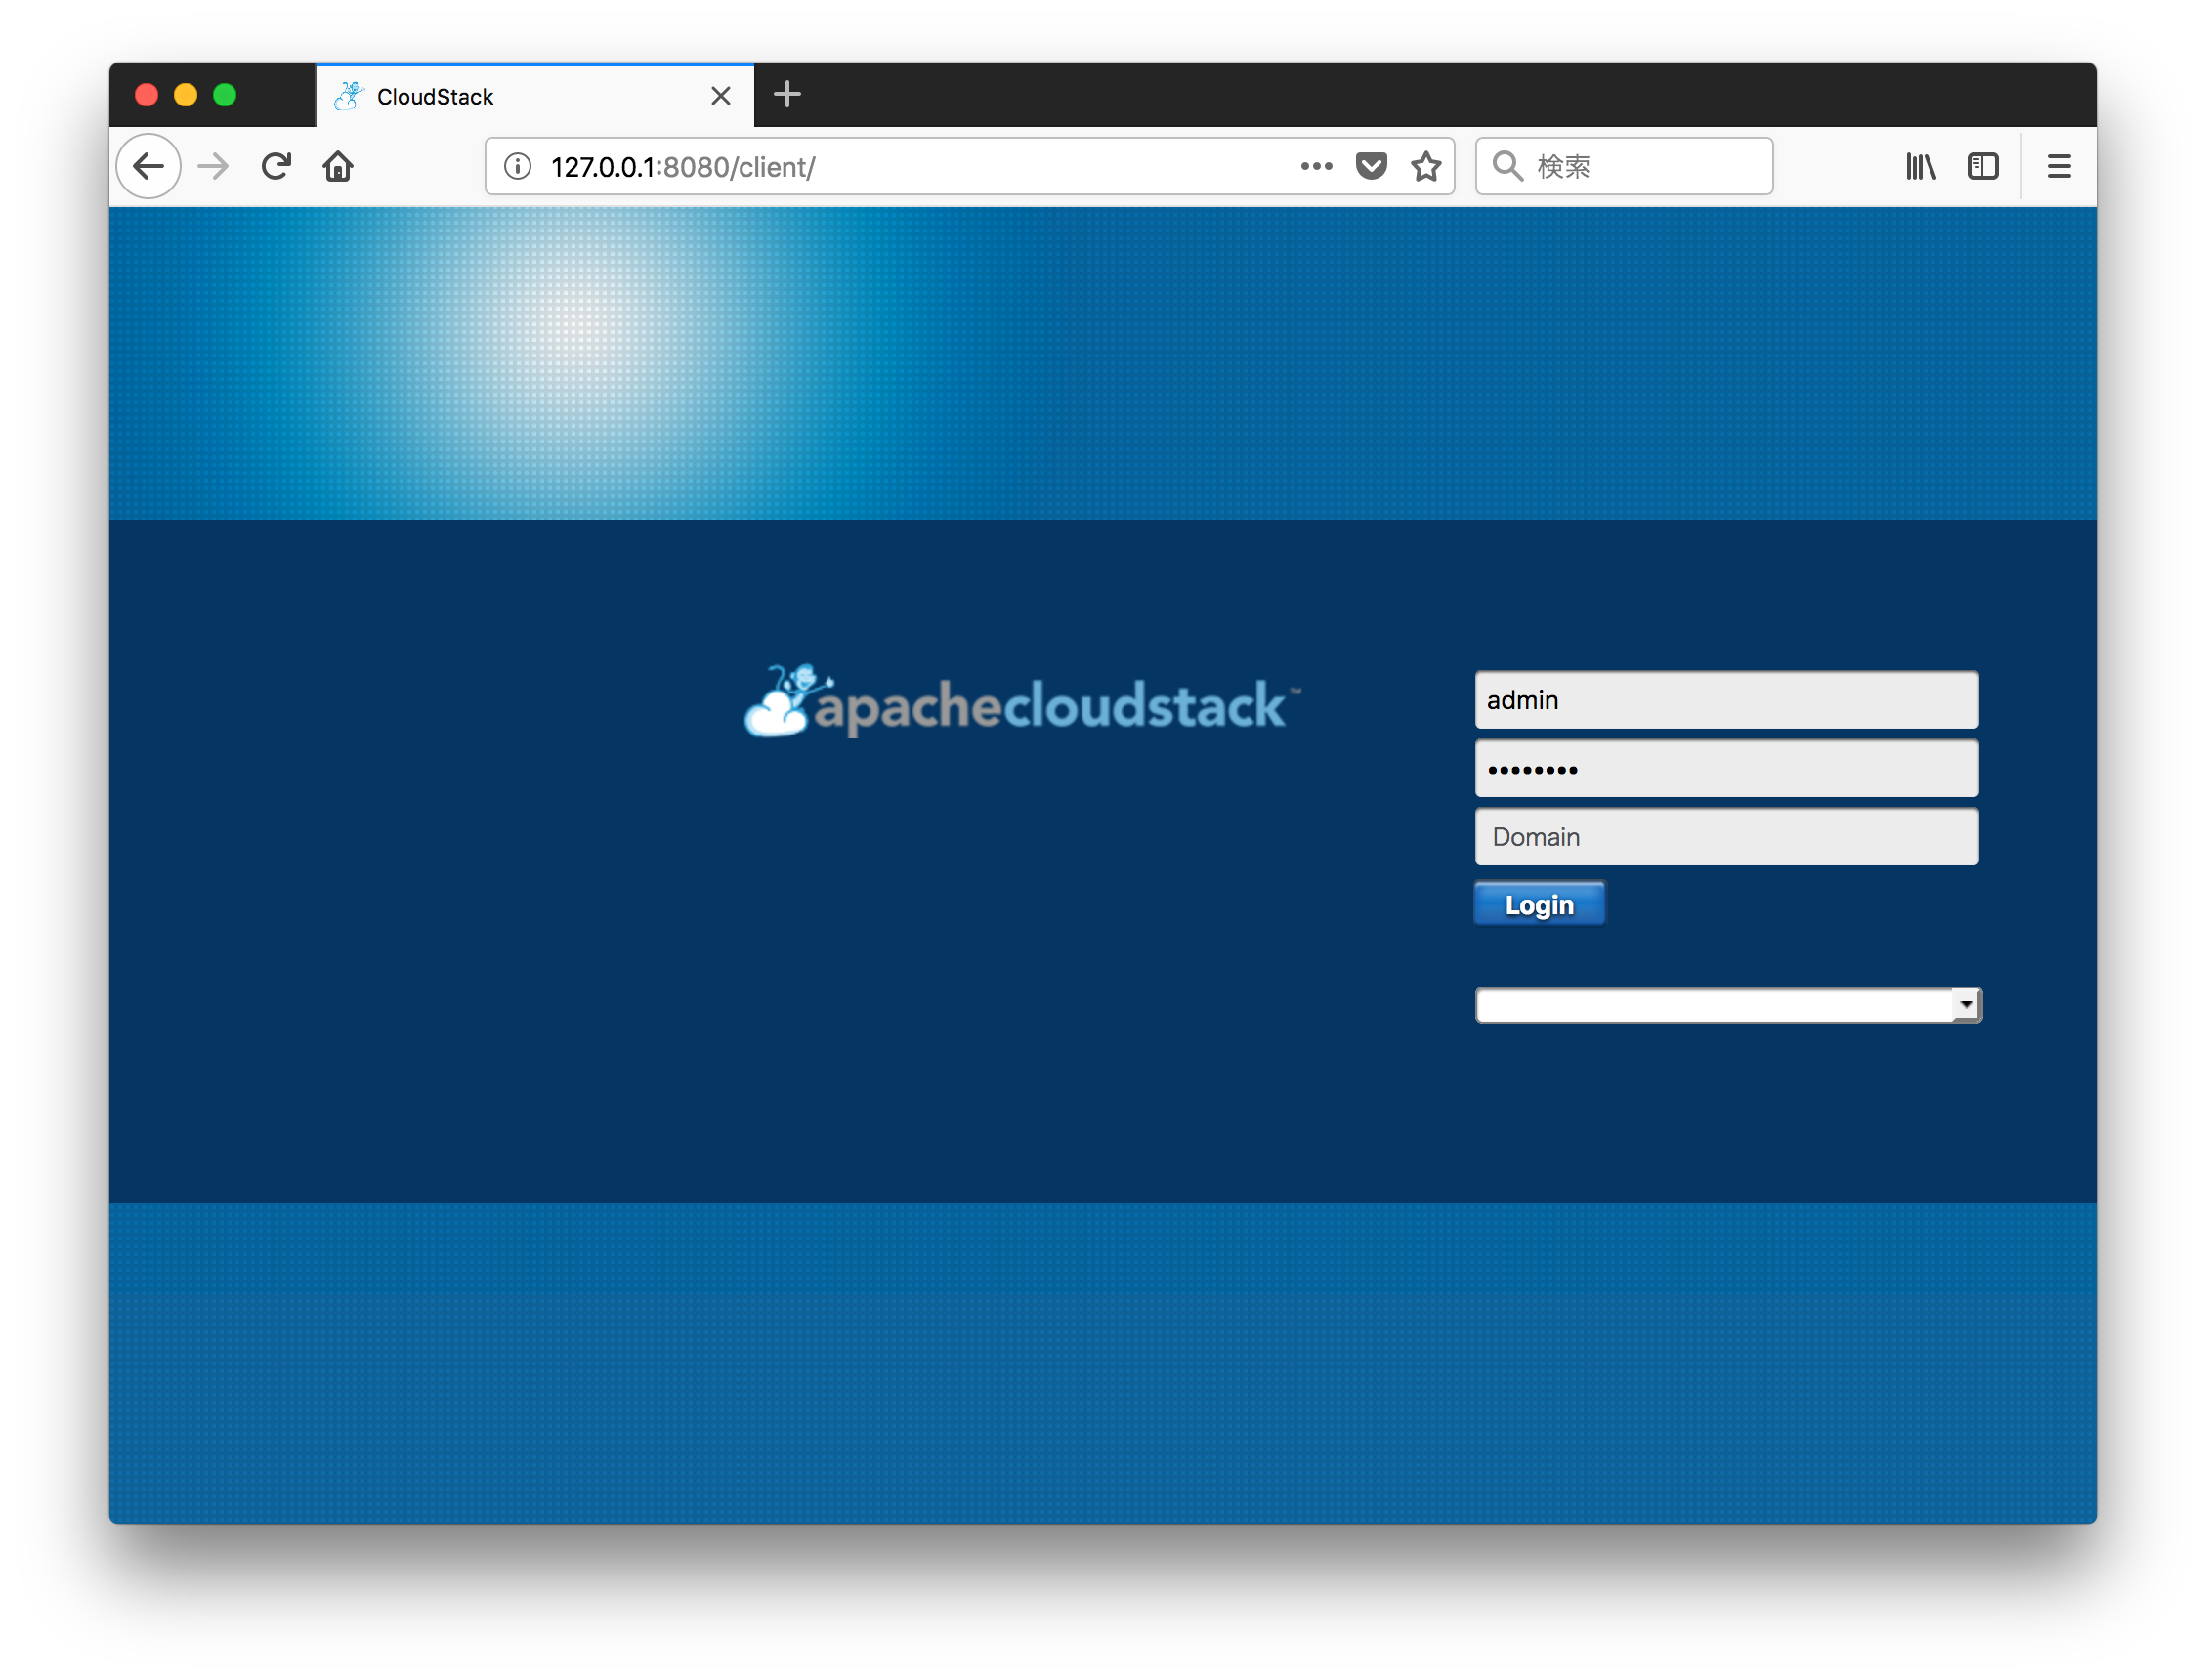
Task: Select the CloudStack browser tab
Action: (535, 96)
